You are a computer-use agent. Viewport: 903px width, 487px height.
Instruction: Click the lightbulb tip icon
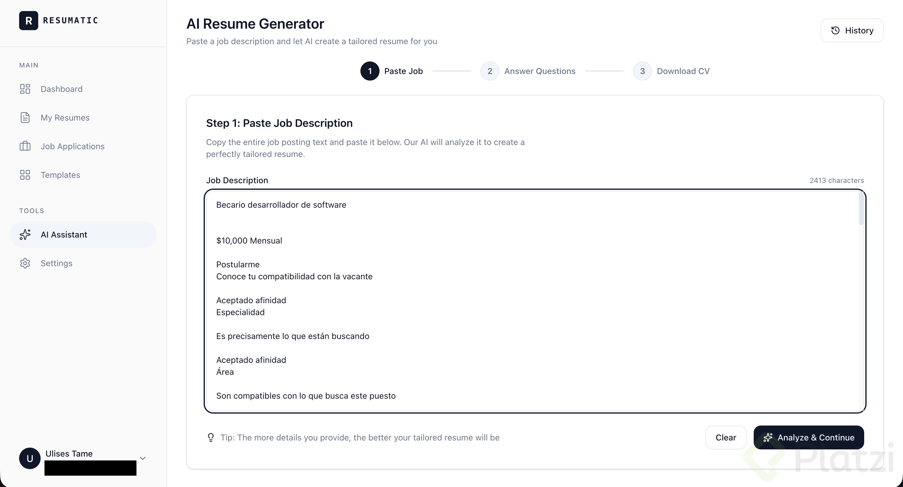(x=211, y=437)
